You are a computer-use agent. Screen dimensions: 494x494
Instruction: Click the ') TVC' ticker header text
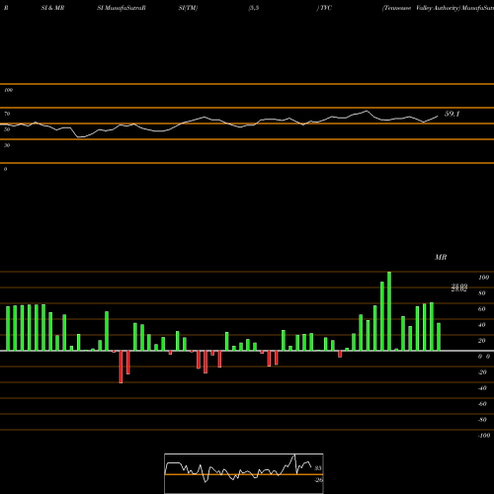coord(324,8)
